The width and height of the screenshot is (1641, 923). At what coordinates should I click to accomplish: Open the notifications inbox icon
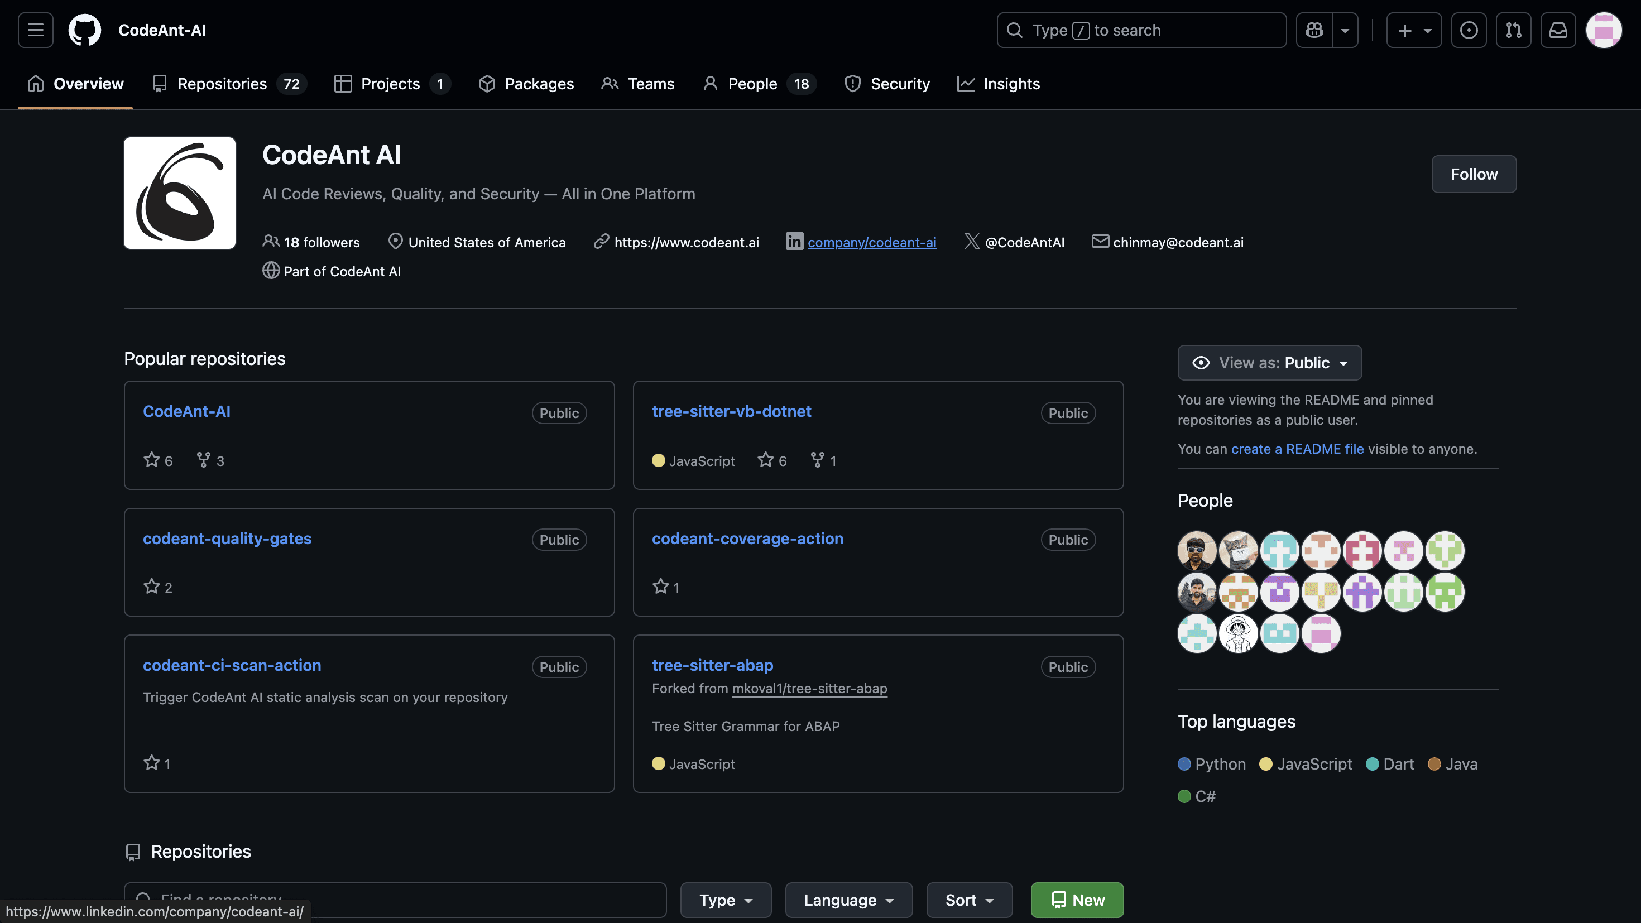[1558, 30]
